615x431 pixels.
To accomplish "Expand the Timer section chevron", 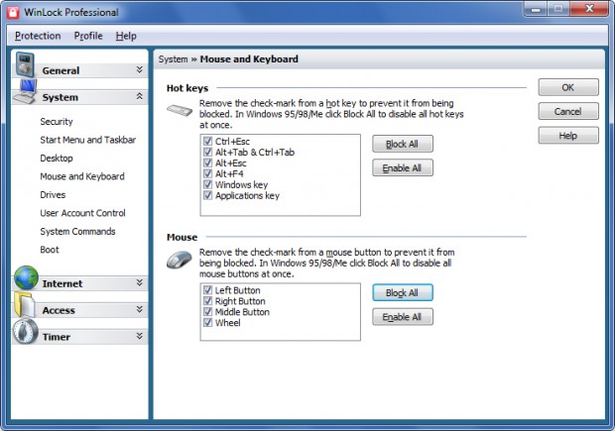I will 139,336.
